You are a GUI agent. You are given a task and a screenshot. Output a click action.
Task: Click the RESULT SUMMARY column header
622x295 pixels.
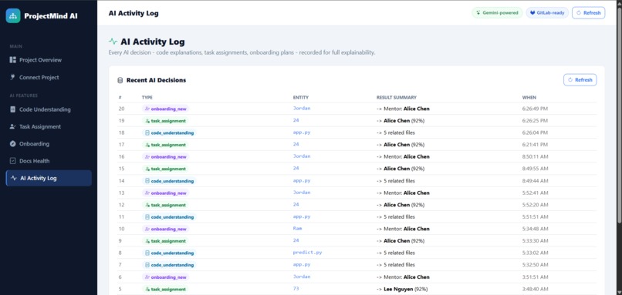coord(397,97)
